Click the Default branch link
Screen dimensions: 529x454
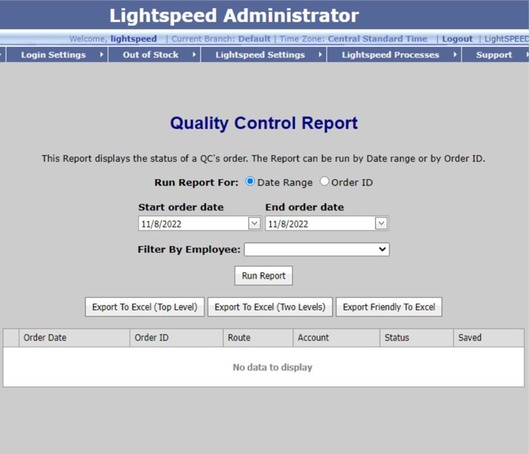click(254, 39)
